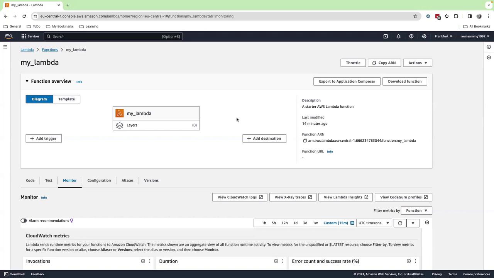Screen dimensions: 494x278
Task: Open the notifications bell
Action: point(398,36)
